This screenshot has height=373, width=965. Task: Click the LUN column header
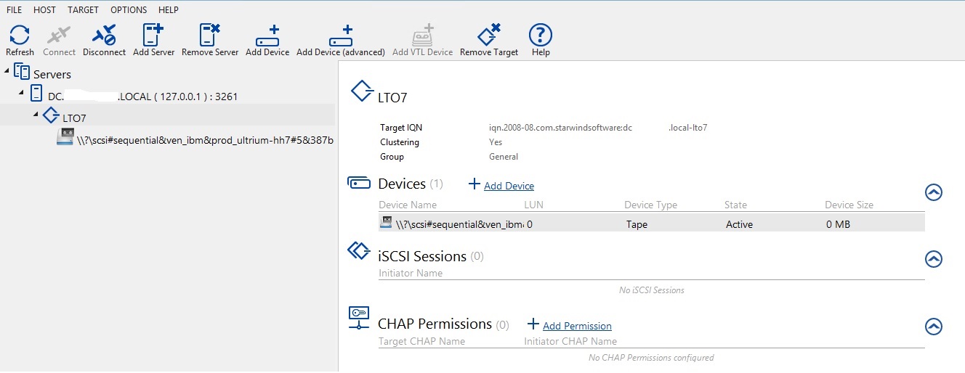[533, 205]
